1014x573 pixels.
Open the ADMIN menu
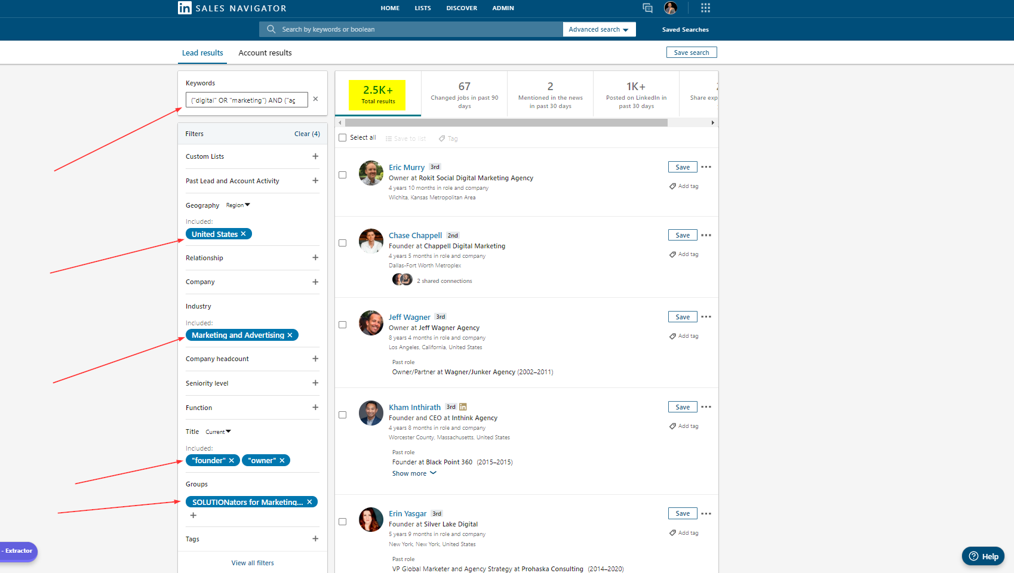tap(503, 8)
